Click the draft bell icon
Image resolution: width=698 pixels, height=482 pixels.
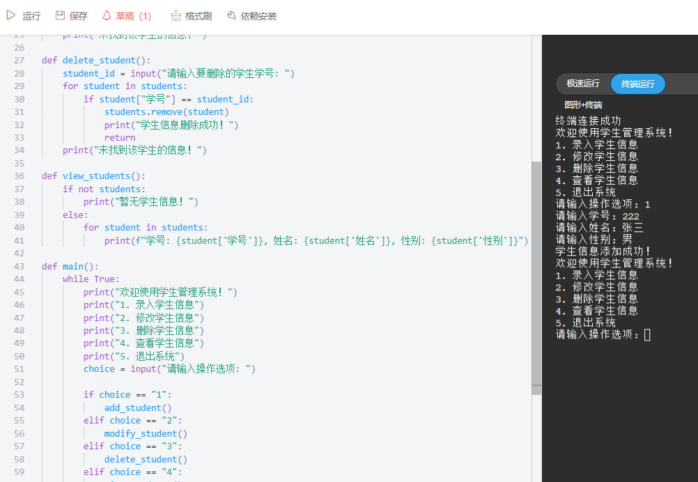107,15
